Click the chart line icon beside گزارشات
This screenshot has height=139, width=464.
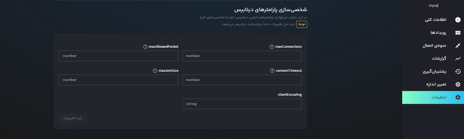point(458,59)
